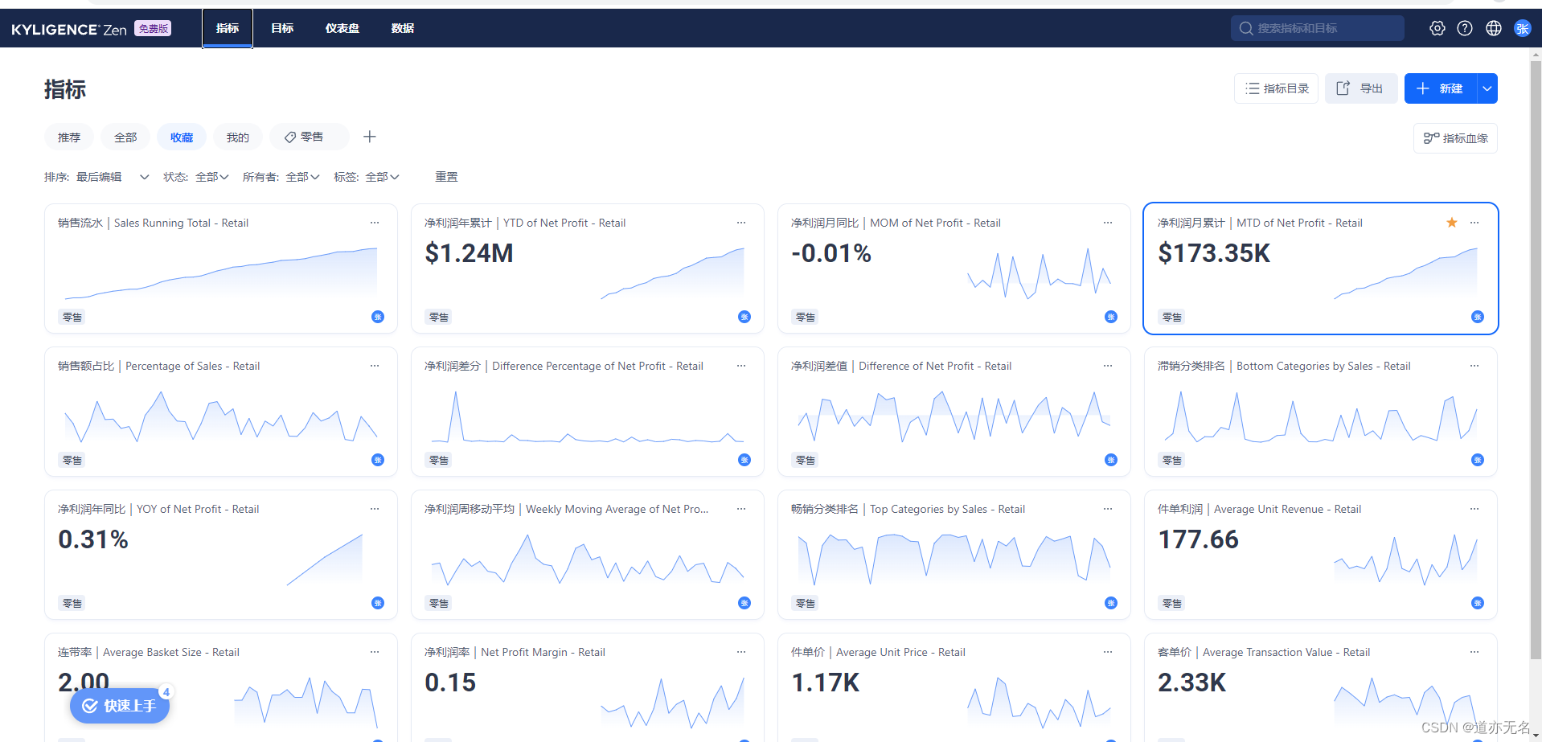Open more menu on Difference Percentage of Net Profit card
1542x742 pixels.
point(741,366)
